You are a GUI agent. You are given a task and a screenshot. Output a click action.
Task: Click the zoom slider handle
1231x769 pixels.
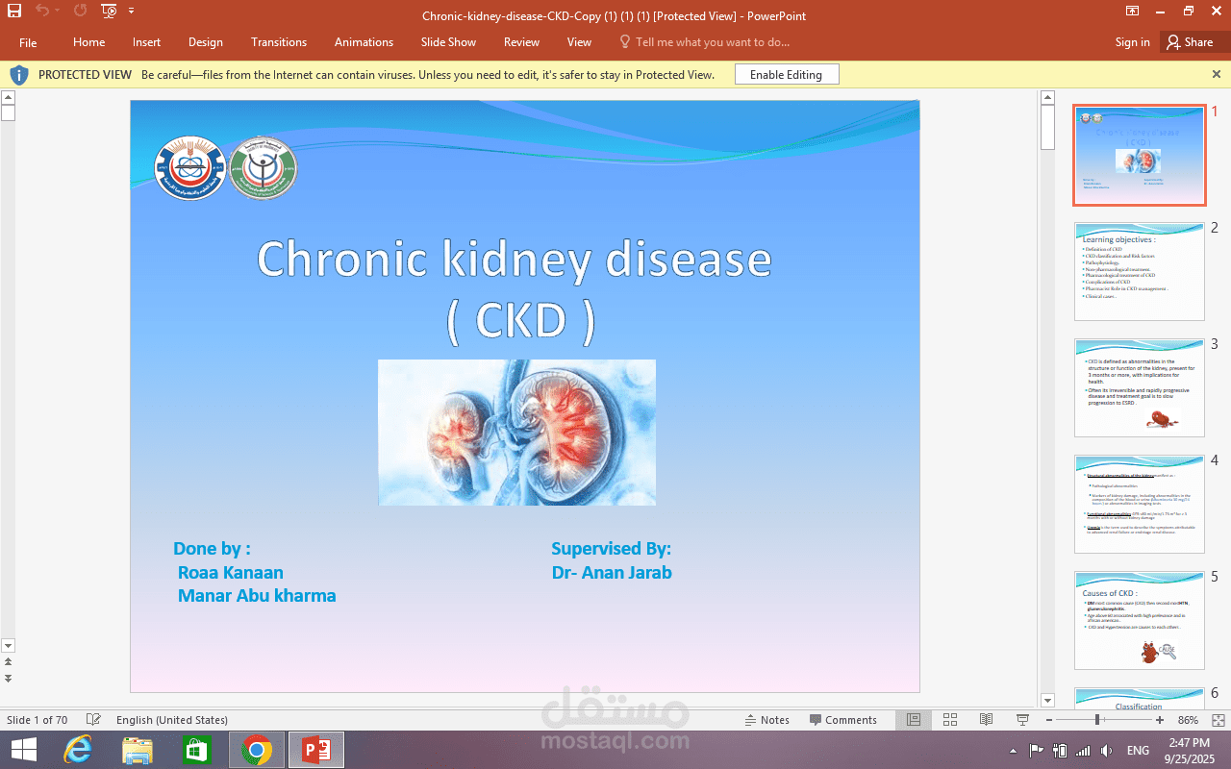click(1097, 720)
